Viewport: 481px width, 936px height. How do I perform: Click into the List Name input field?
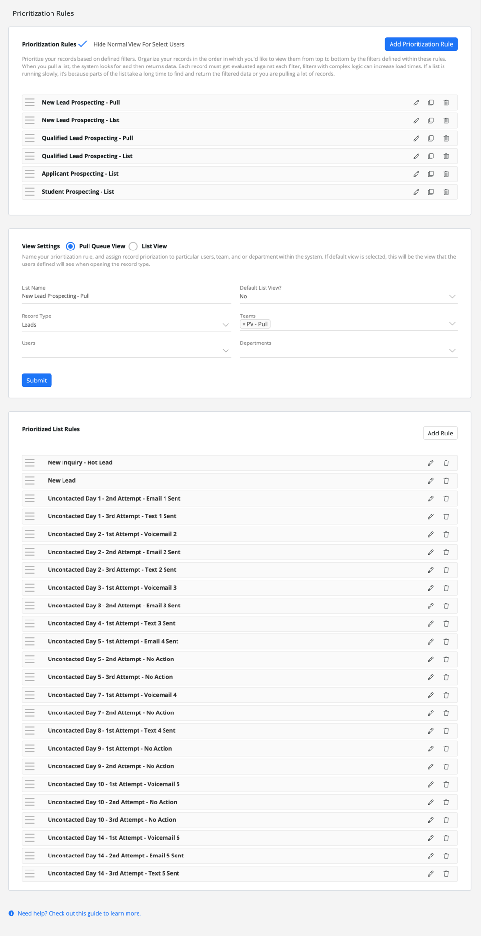[127, 296]
